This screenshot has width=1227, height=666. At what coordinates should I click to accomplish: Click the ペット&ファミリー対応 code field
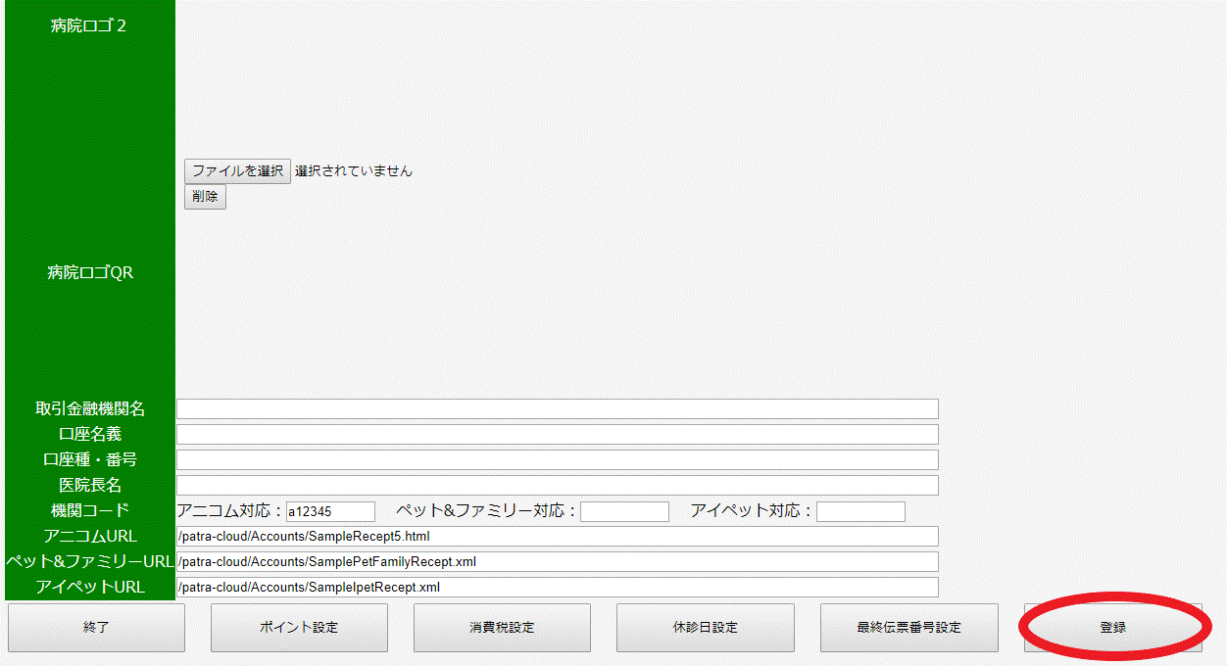click(624, 511)
